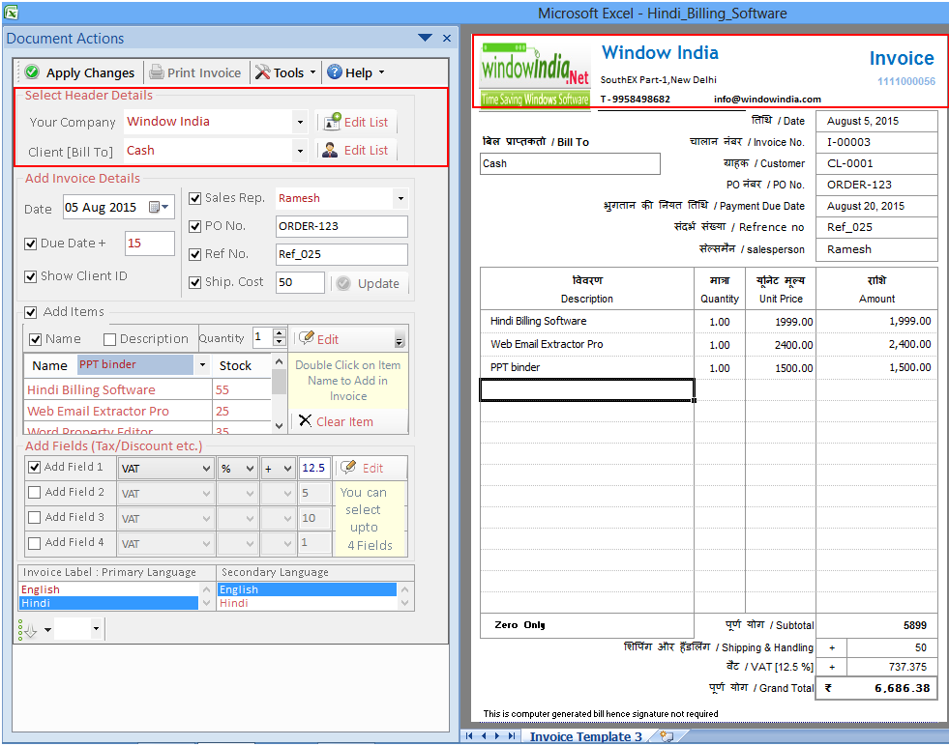The width and height of the screenshot is (949, 746).
Task: Expand the Client [Bill To] dropdown
Action: point(300,151)
